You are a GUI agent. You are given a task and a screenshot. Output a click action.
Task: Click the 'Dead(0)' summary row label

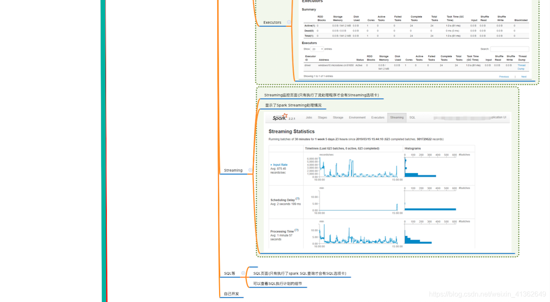pos(308,31)
